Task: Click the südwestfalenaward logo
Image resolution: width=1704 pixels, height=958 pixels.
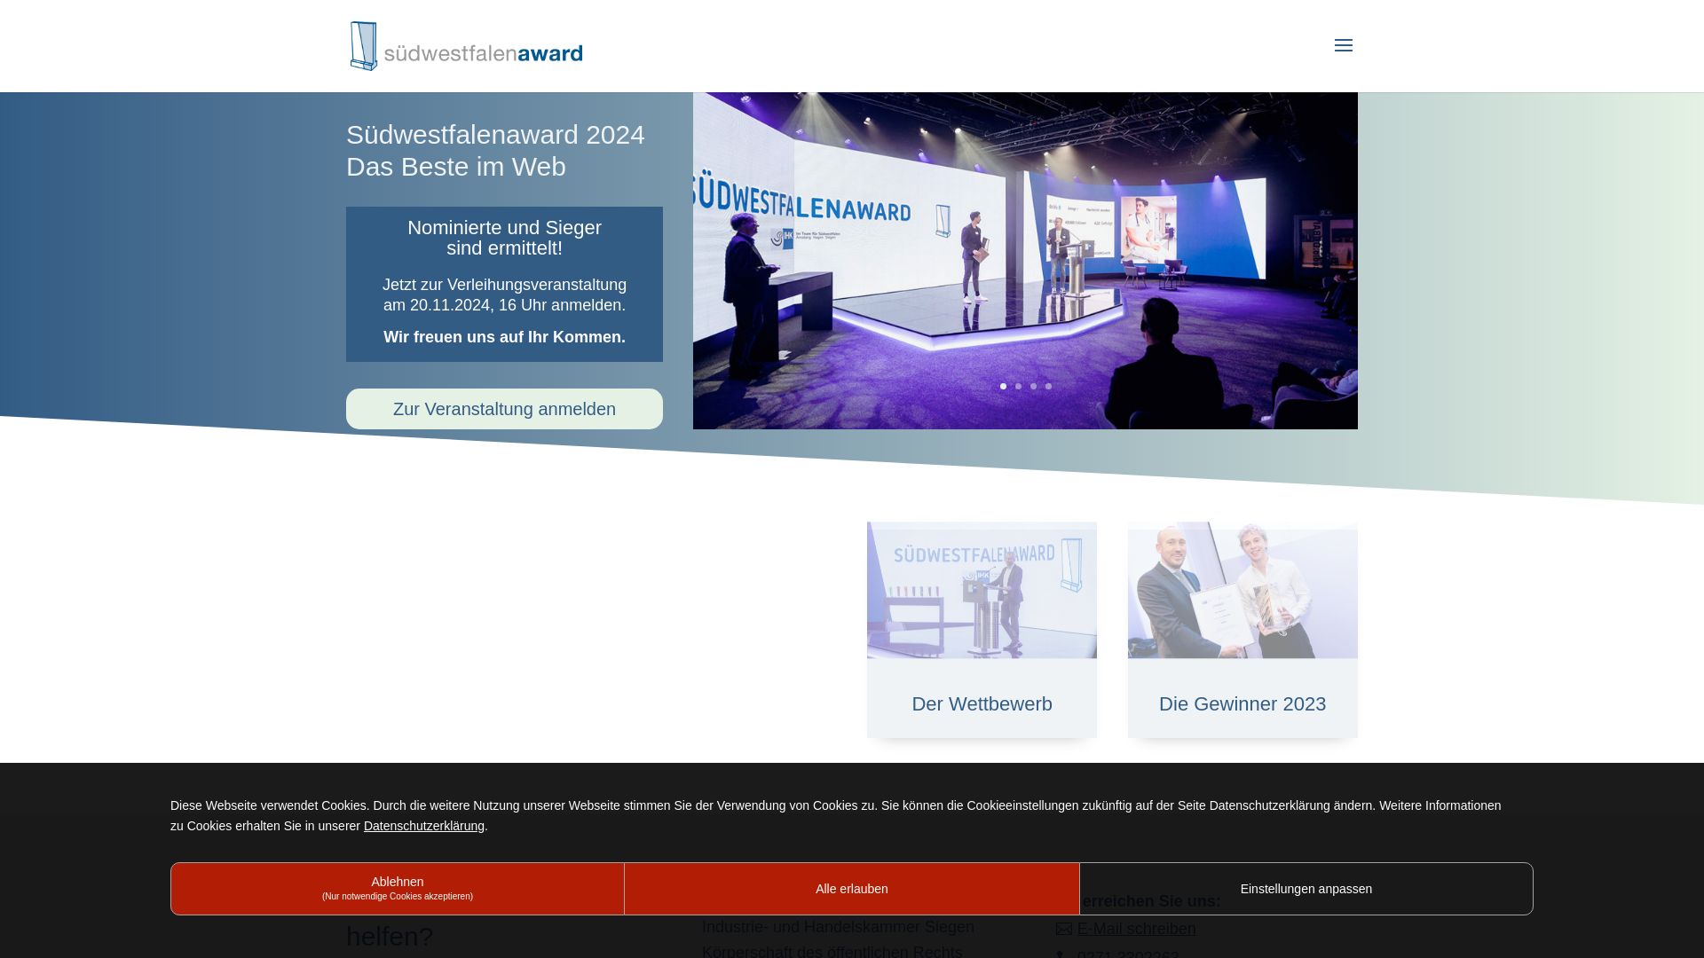Action: click(x=467, y=46)
